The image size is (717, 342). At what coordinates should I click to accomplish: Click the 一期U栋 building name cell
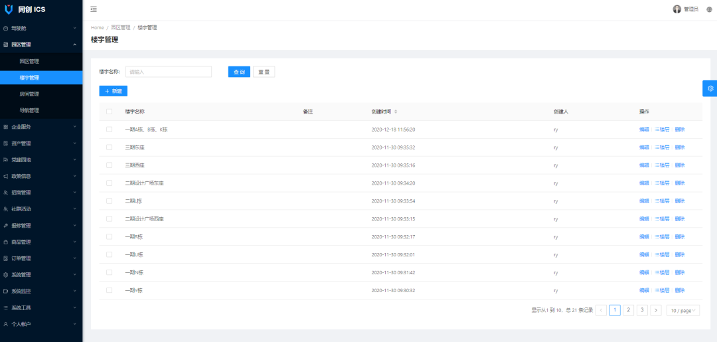click(134, 254)
